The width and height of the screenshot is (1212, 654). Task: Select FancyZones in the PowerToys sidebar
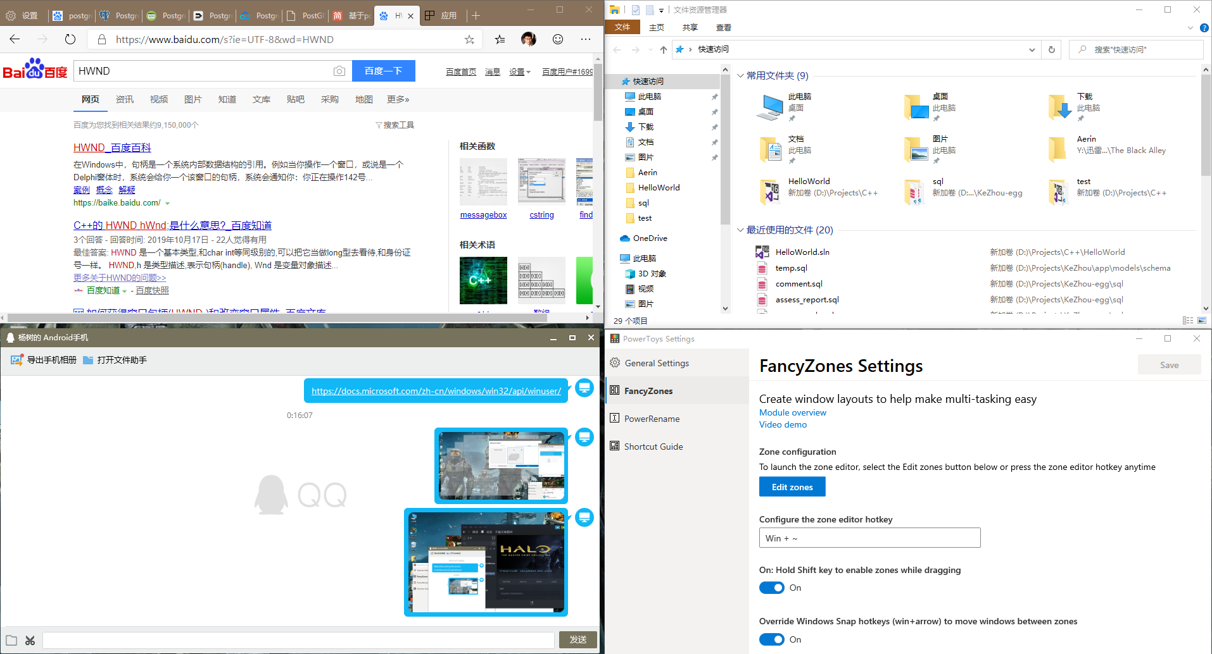click(648, 390)
